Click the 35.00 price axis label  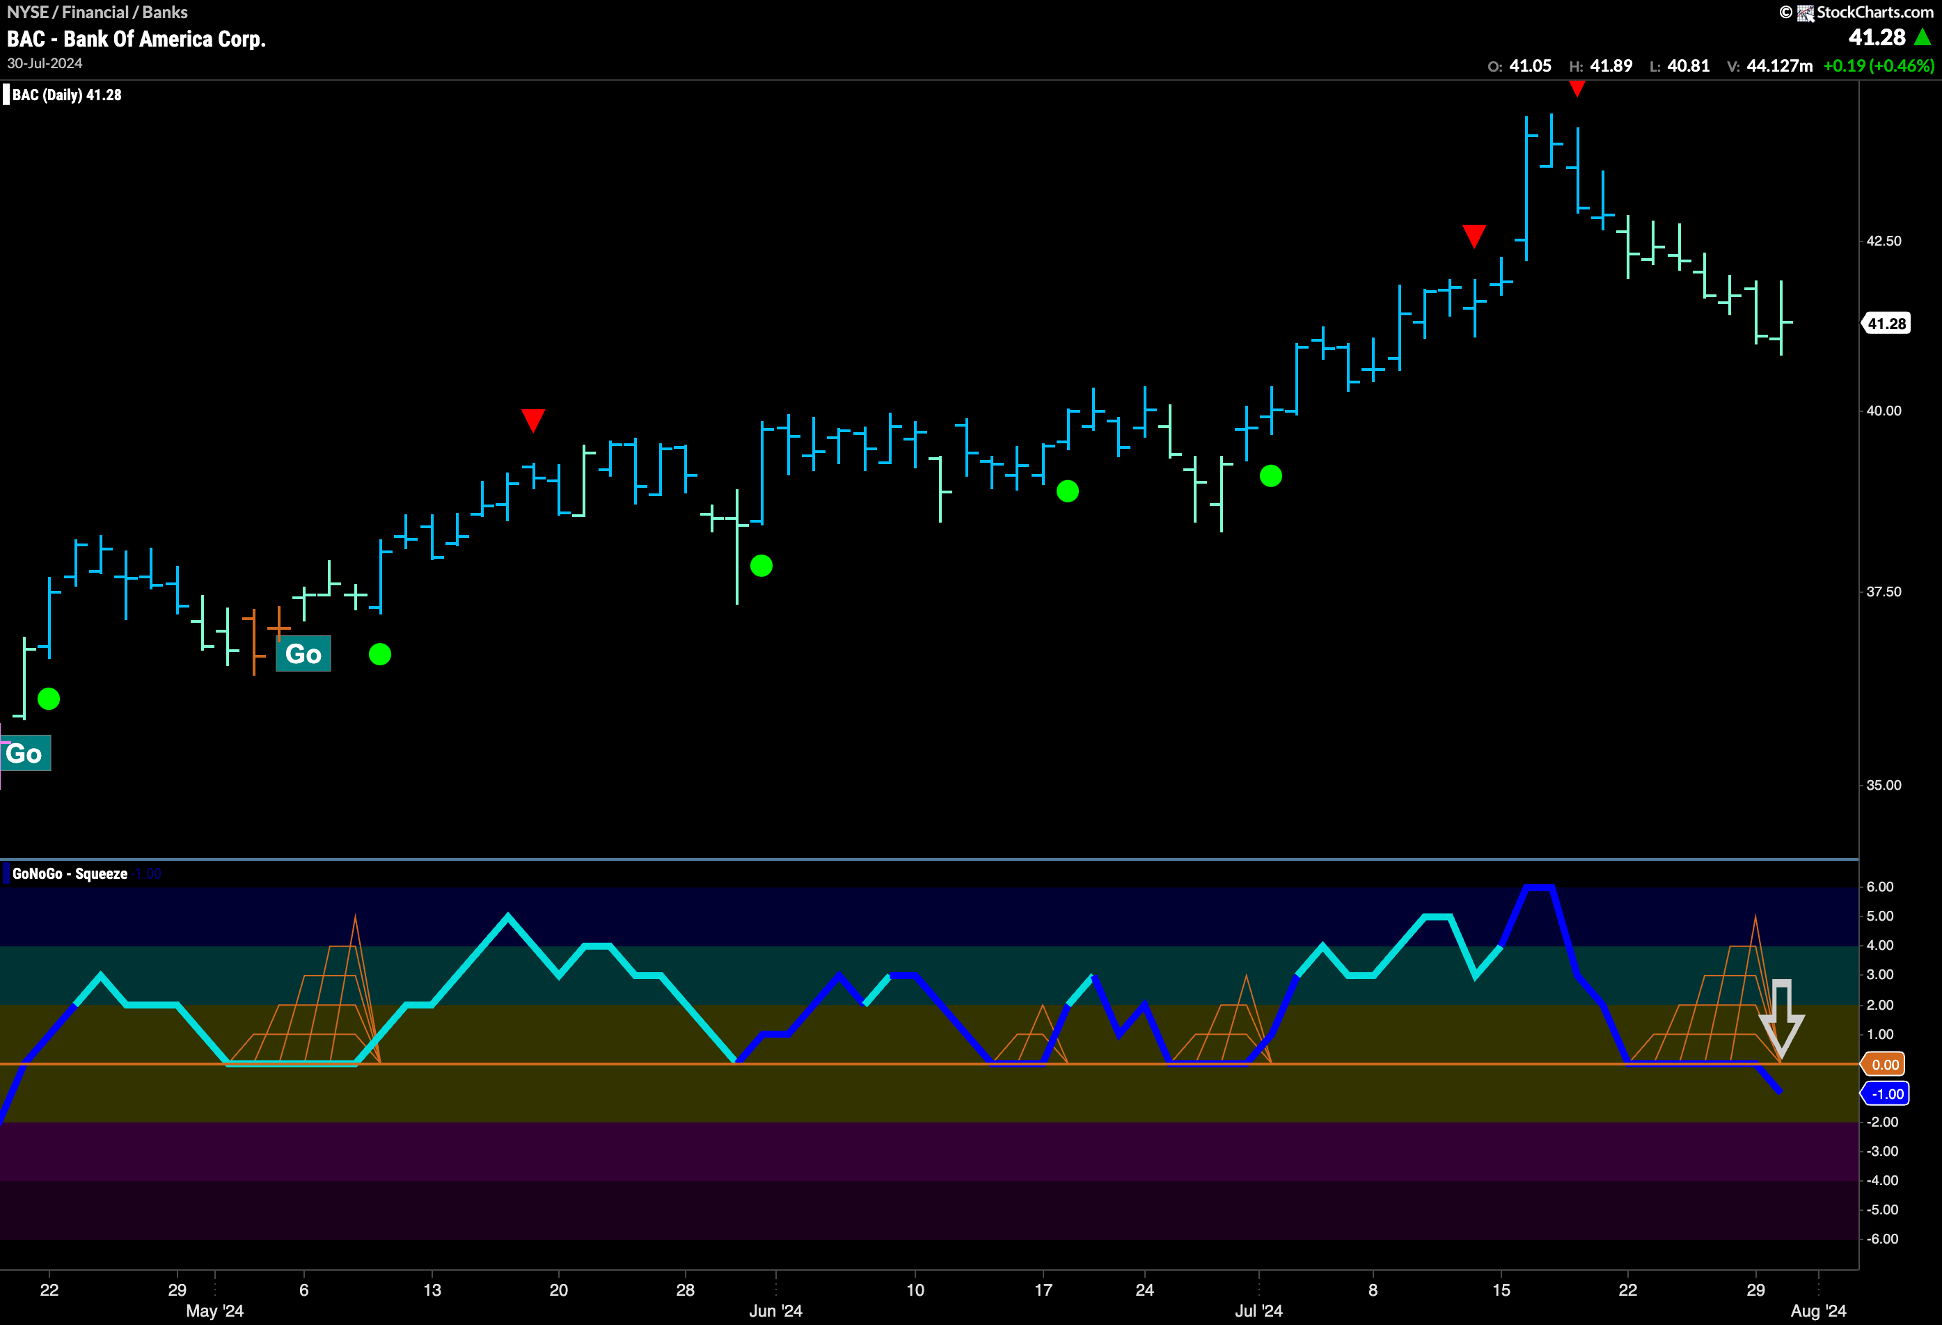tap(1884, 784)
